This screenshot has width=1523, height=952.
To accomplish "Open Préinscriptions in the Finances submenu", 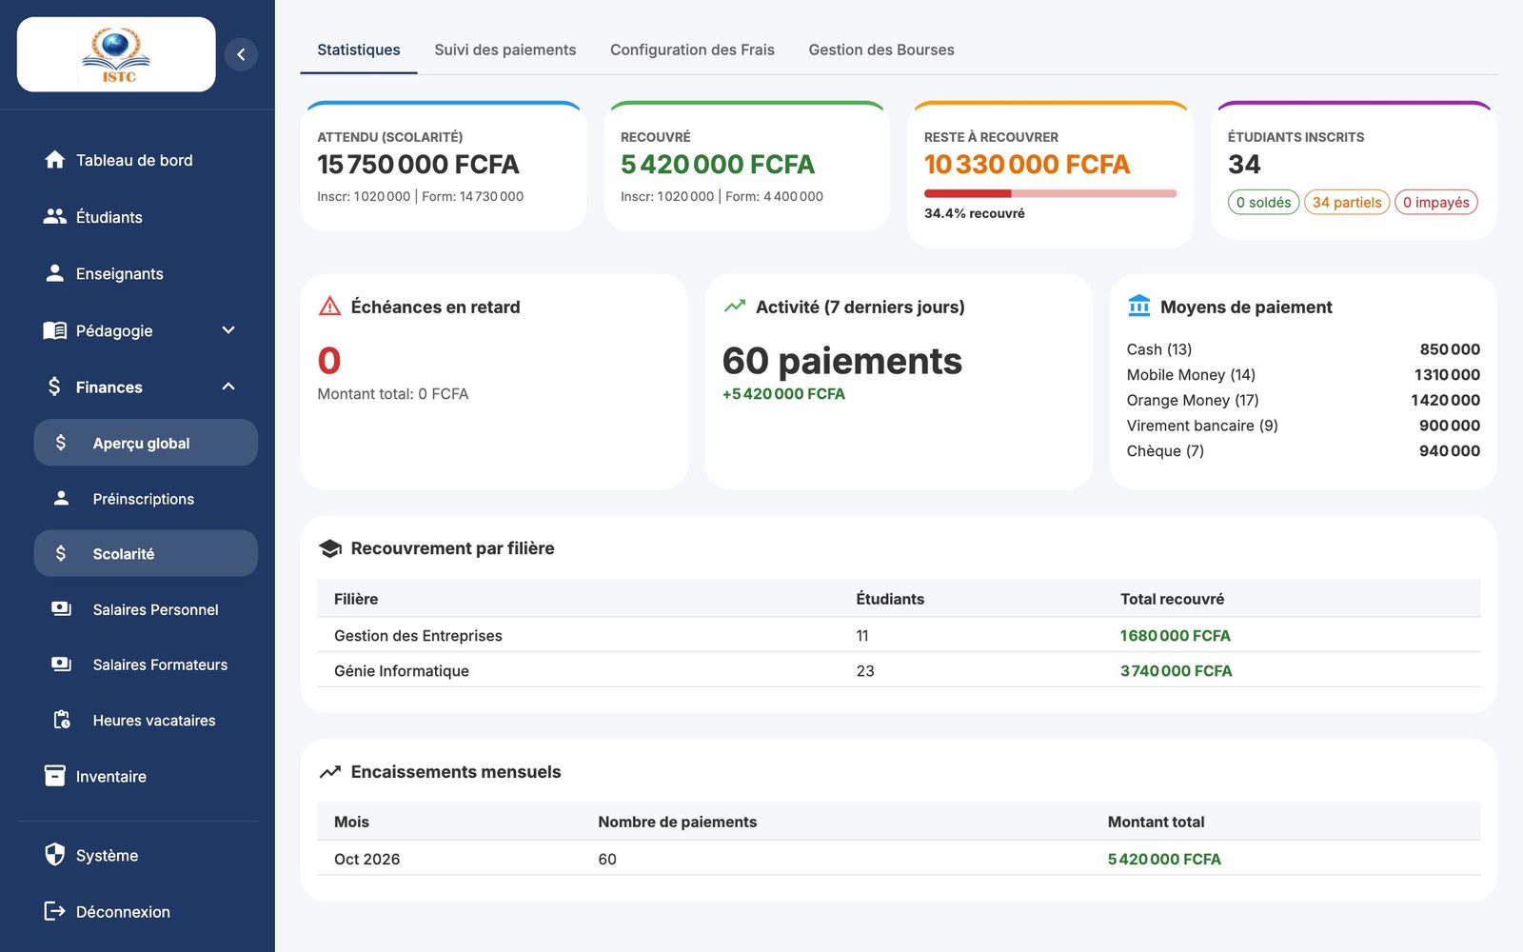I will pos(146,498).
